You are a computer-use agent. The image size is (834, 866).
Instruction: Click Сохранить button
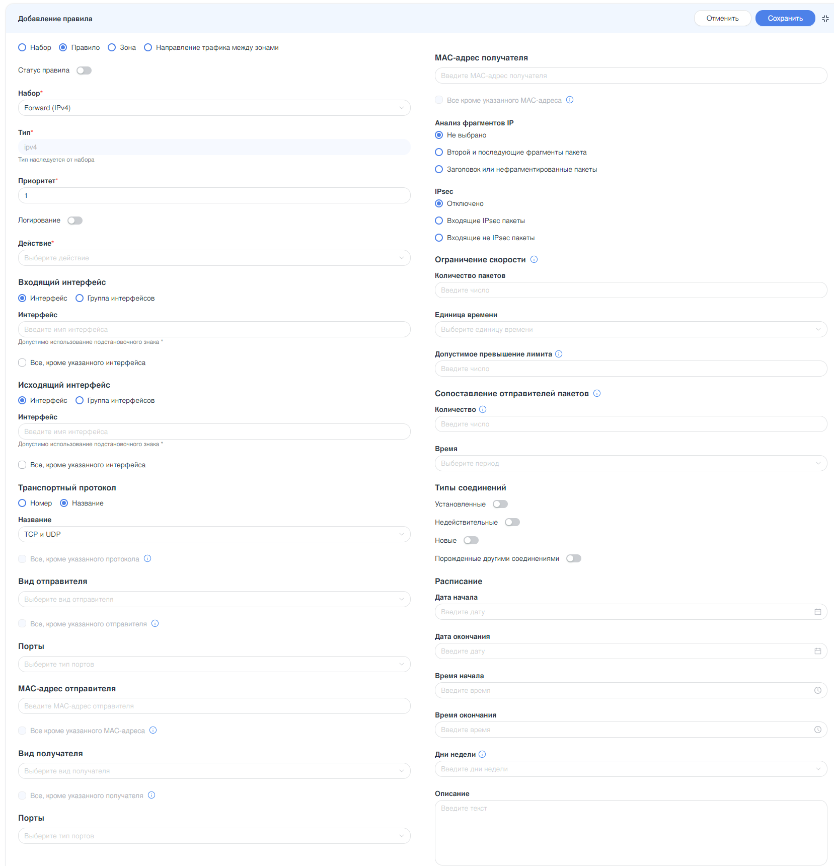(785, 18)
